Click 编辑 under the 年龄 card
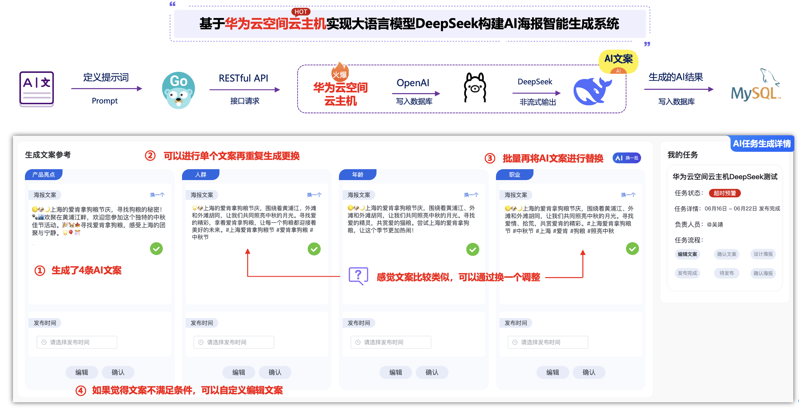799x412 pixels. point(396,372)
